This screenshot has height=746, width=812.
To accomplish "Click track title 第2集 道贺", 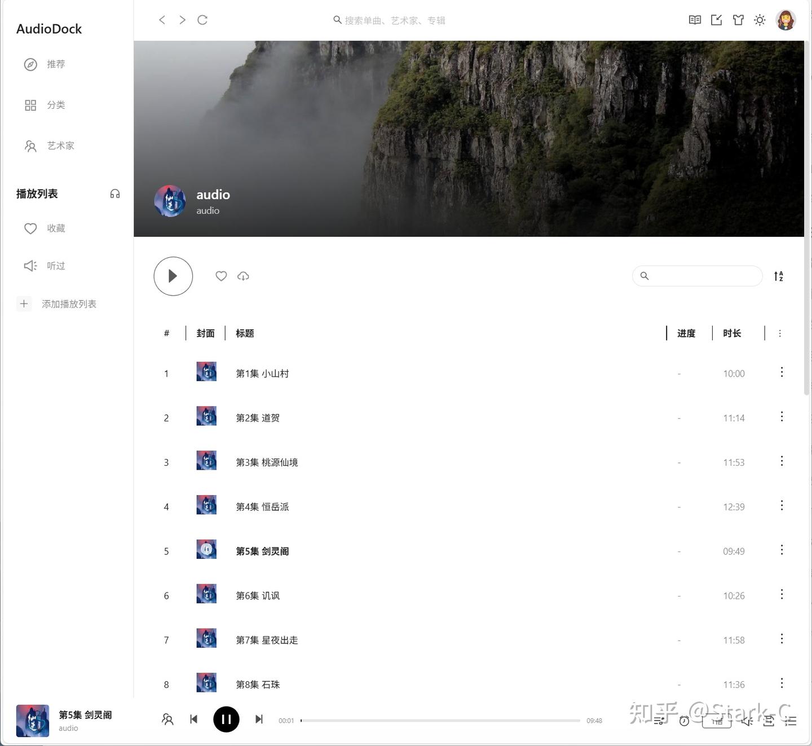I will [258, 418].
